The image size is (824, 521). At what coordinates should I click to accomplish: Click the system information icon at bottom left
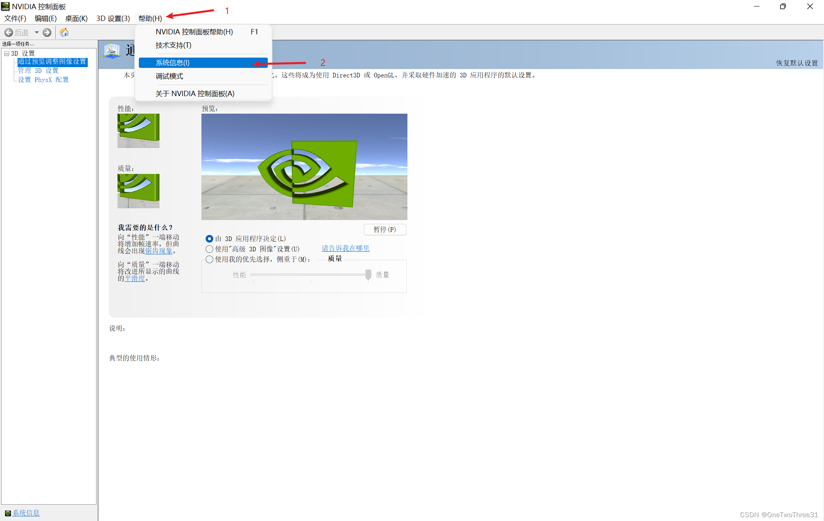8,513
